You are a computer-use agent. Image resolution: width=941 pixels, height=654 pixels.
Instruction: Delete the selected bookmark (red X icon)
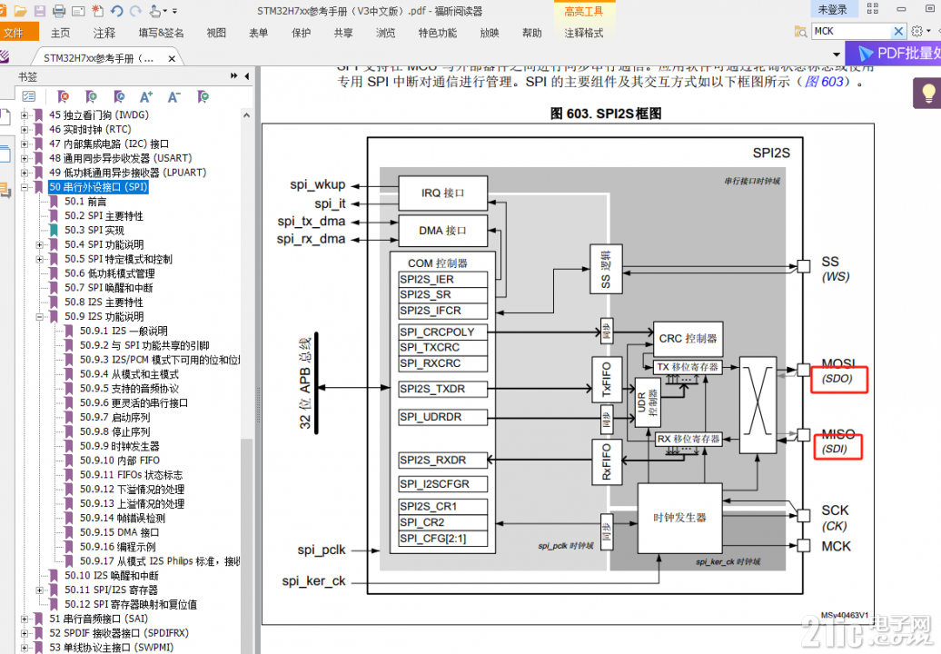(63, 96)
